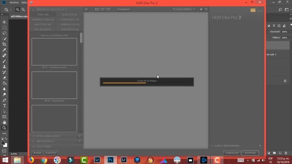The image size is (292, 164).
Task: Click the Cancelar button
Action: (232, 153)
